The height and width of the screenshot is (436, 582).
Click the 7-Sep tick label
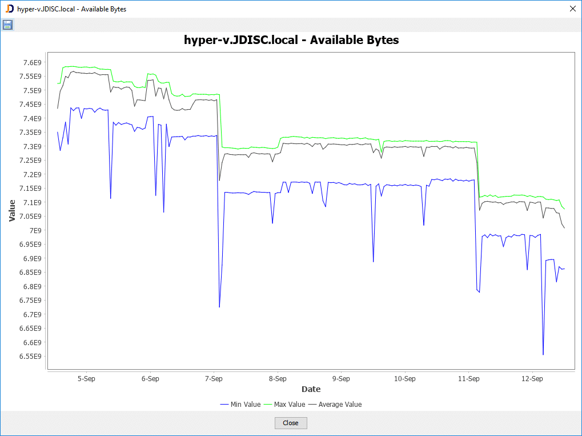click(214, 378)
